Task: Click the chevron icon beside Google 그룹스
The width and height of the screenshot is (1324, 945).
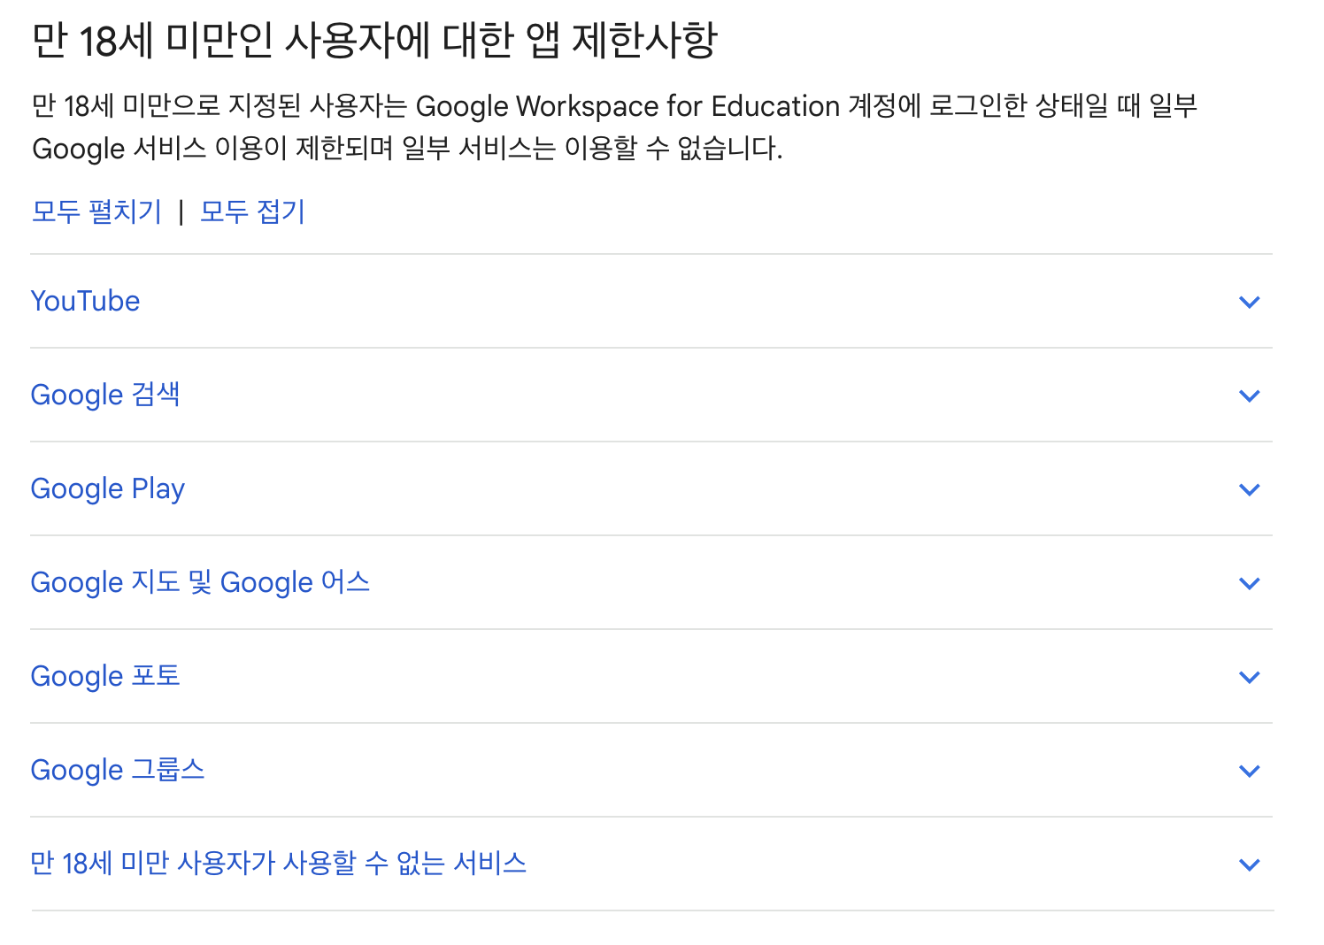Action: click(x=1249, y=771)
